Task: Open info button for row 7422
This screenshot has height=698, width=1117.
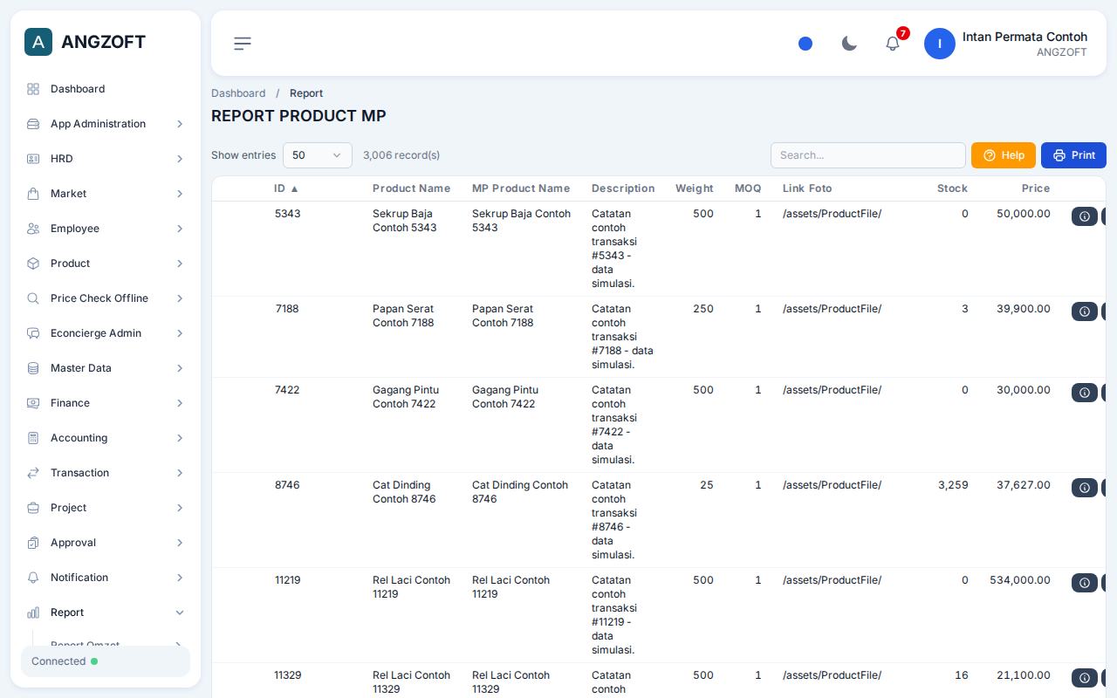Action: [x=1085, y=393]
